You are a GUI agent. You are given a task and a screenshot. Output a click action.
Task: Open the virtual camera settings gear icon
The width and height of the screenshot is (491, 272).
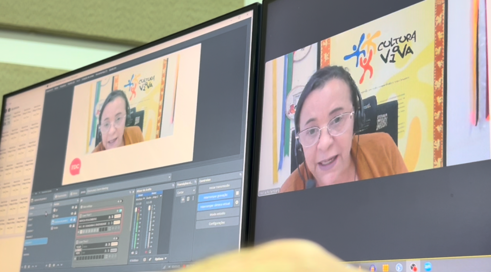[237, 202]
